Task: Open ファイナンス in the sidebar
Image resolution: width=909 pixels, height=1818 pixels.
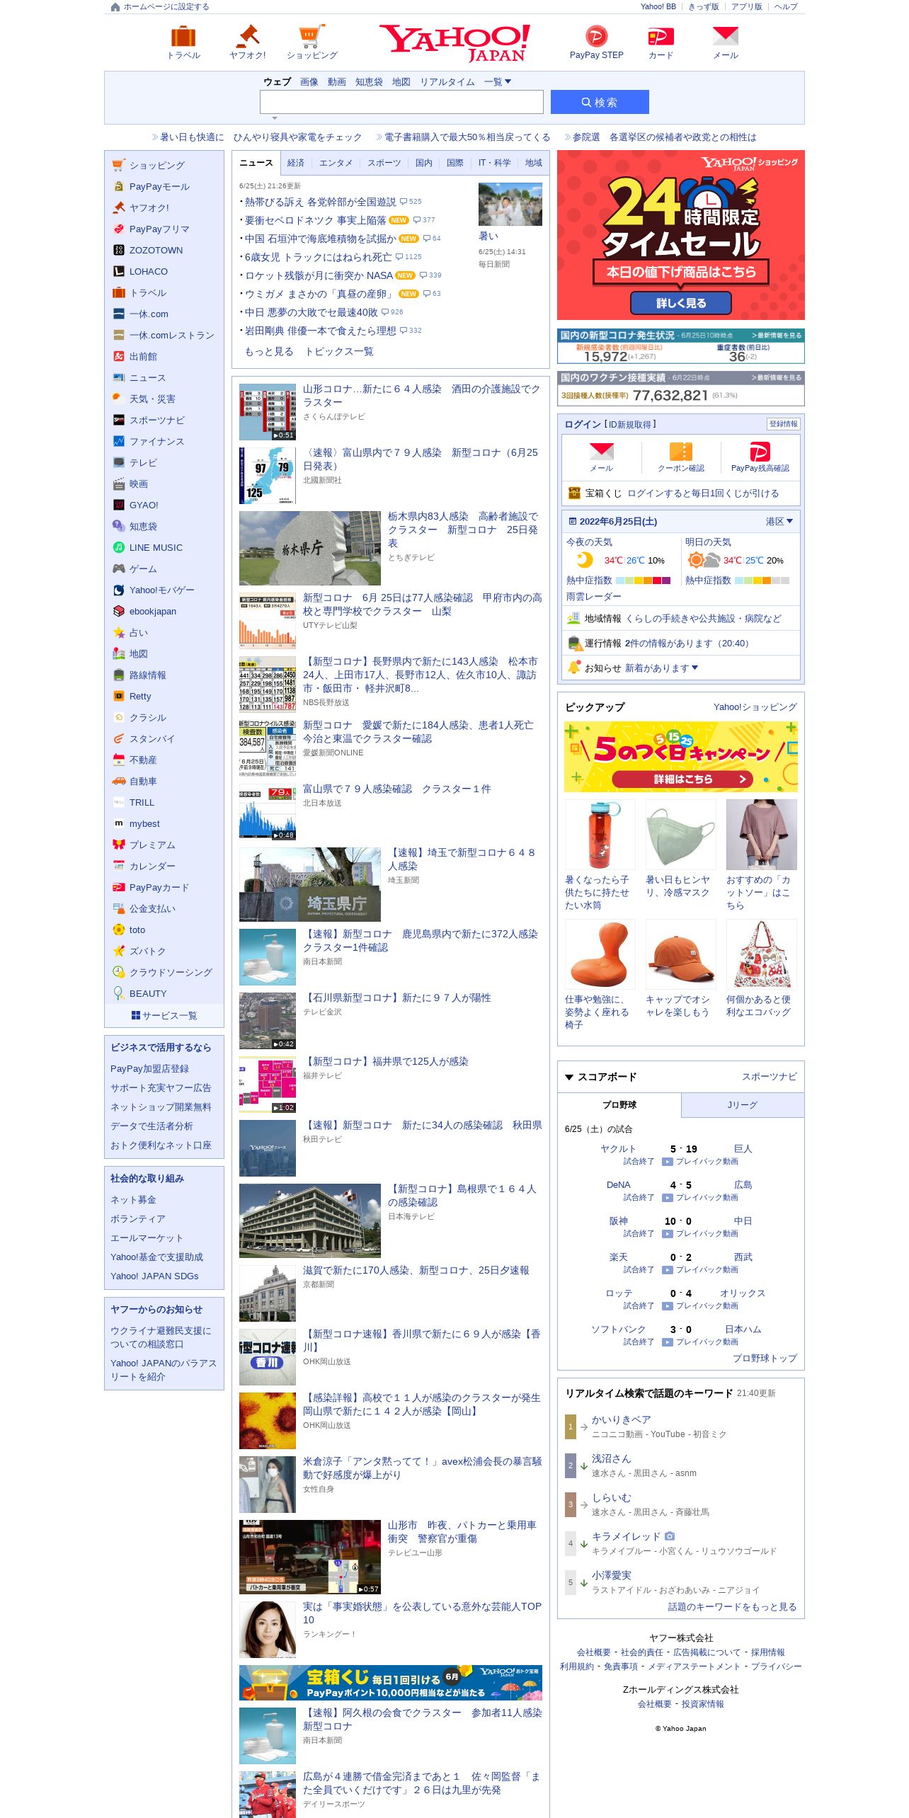Action: point(156,442)
